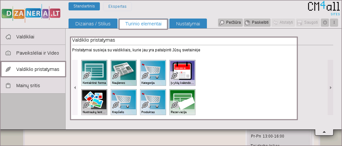Click the Peržiūra preview button
Screen dimensions: 342x146
pos(230,22)
